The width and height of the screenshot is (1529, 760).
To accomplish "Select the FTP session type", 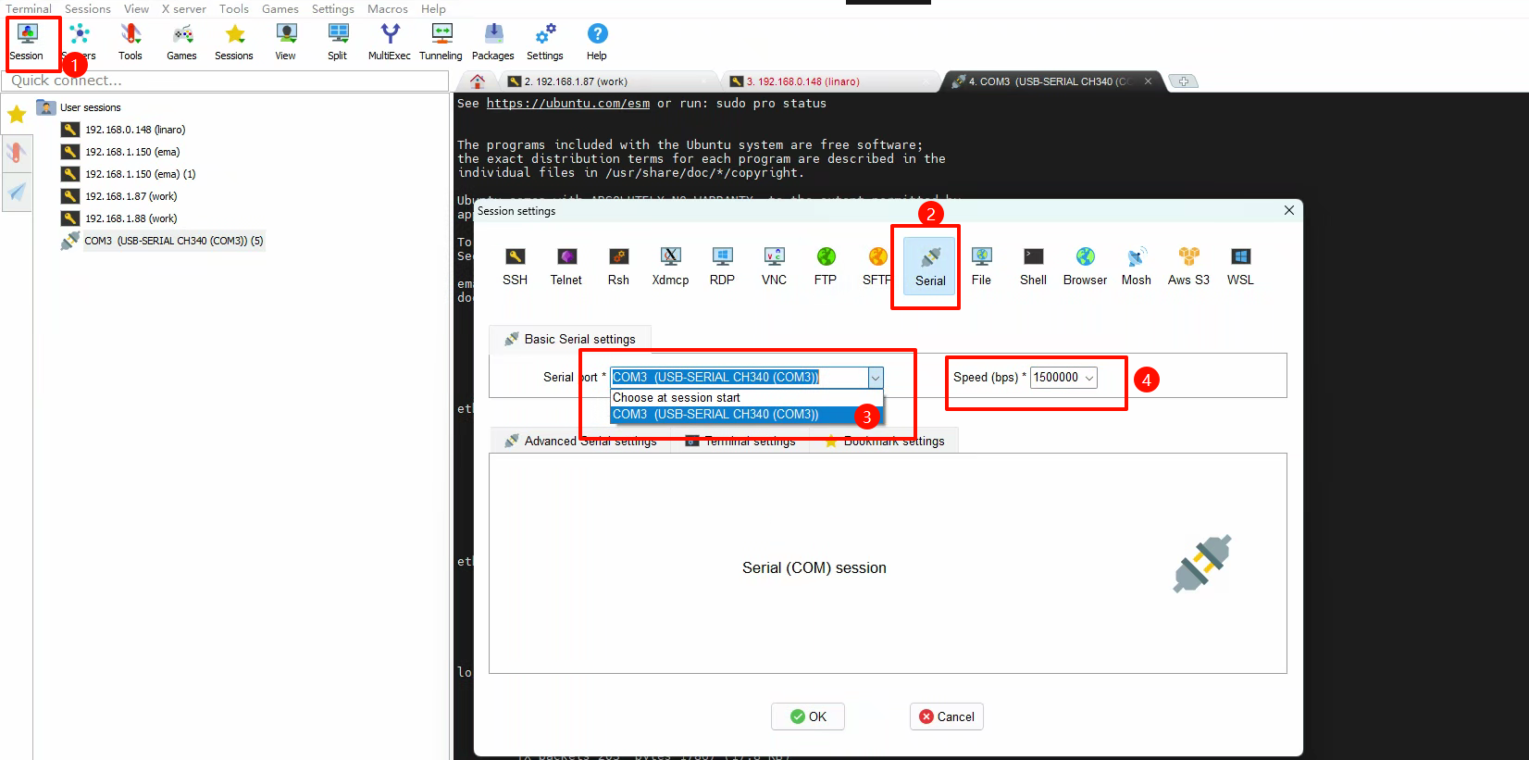I will click(x=826, y=267).
